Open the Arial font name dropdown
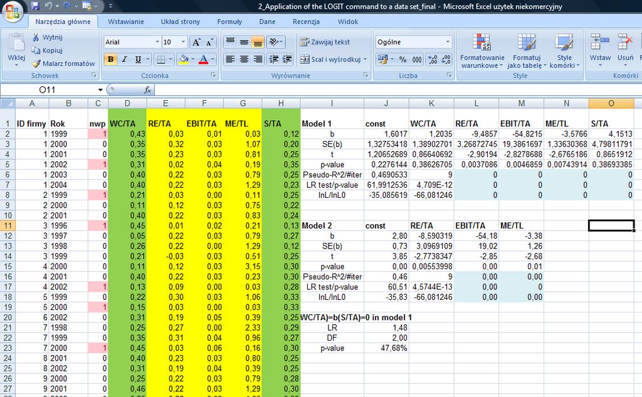The image size is (642, 397). click(x=157, y=42)
